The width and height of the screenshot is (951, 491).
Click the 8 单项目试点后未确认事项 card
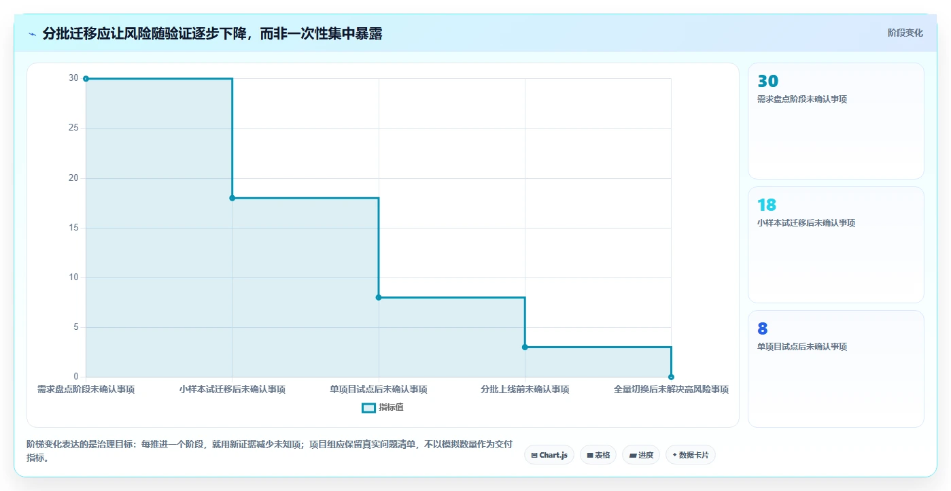(x=836, y=369)
